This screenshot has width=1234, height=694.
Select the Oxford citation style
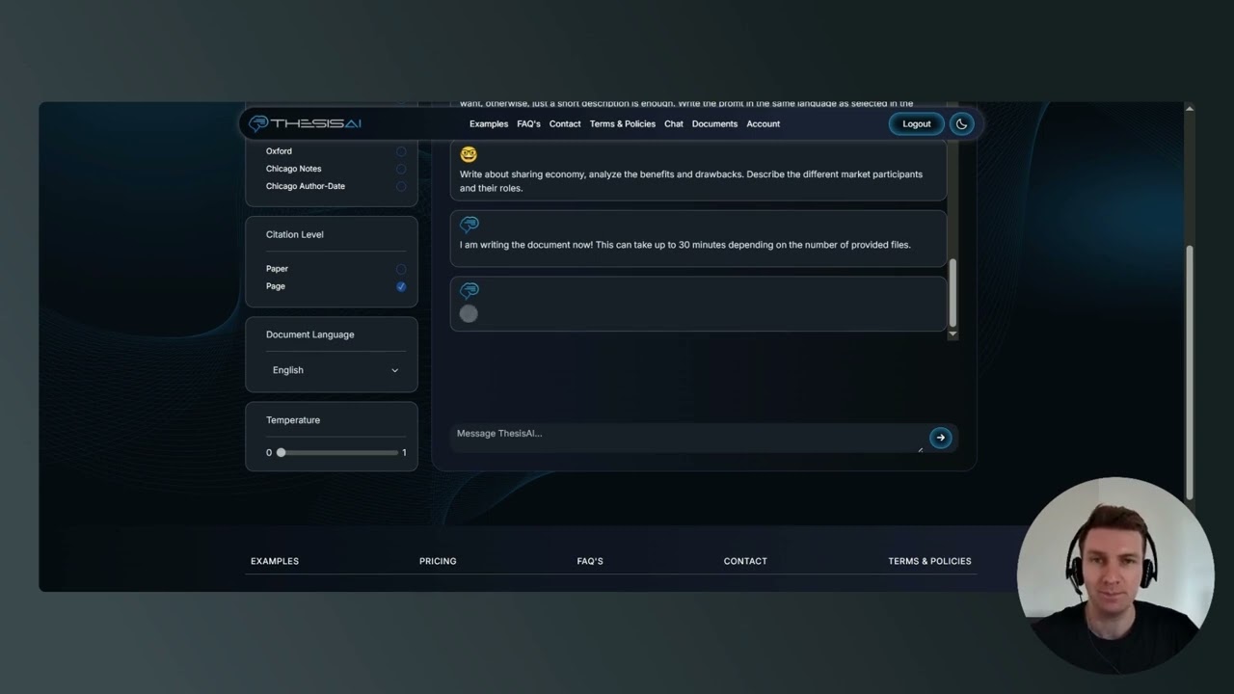pos(401,151)
